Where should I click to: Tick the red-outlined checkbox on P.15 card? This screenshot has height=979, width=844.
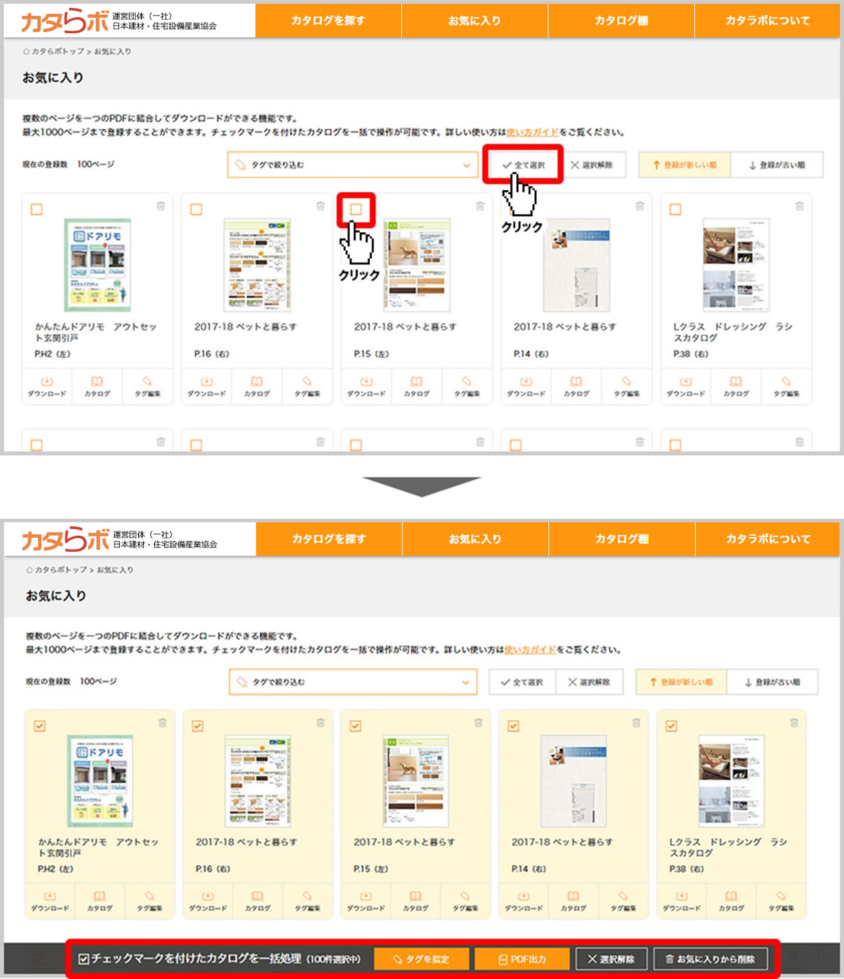pos(356,210)
